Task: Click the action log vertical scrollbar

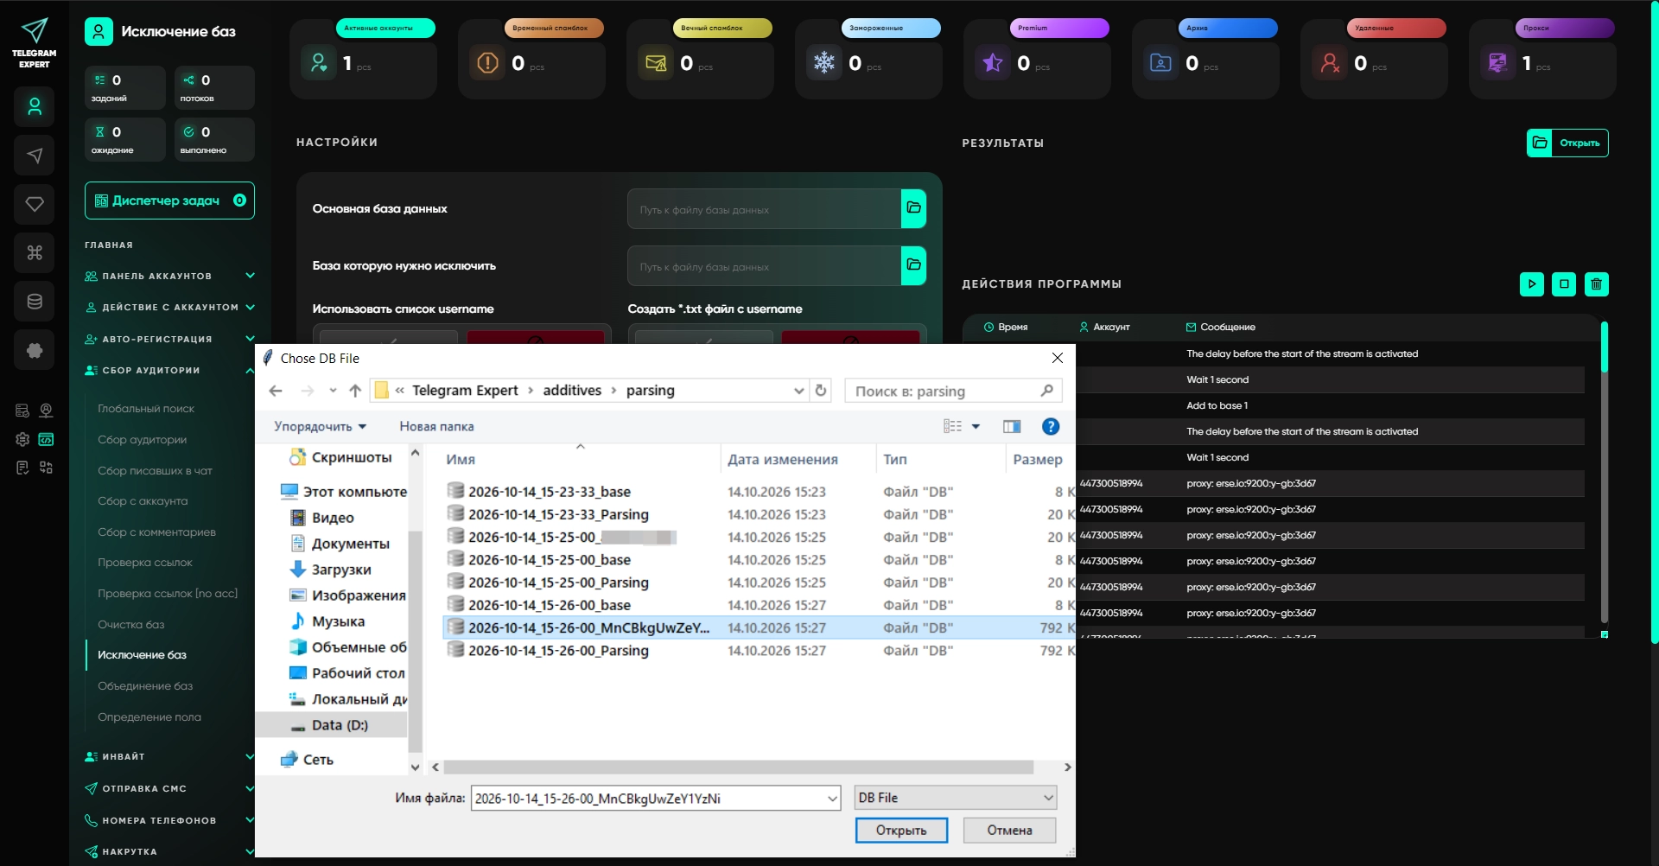Action: coord(1604,346)
